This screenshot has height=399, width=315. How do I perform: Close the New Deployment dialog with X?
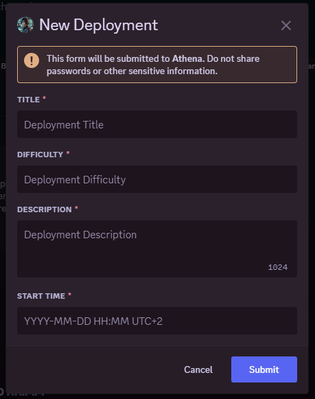click(286, 25)
